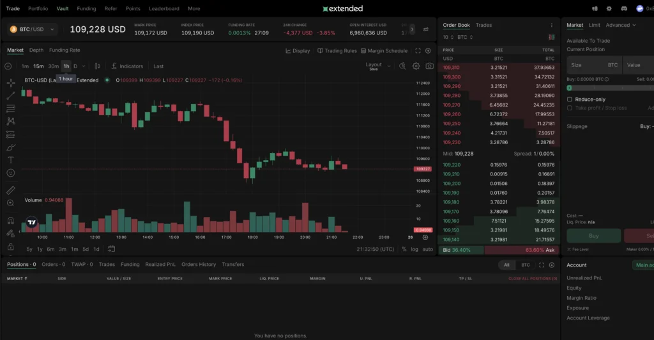Open the Display options button

coord(298,51)
